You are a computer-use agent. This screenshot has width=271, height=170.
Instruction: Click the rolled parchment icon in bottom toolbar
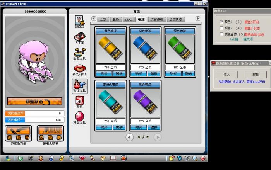point(93,158)
